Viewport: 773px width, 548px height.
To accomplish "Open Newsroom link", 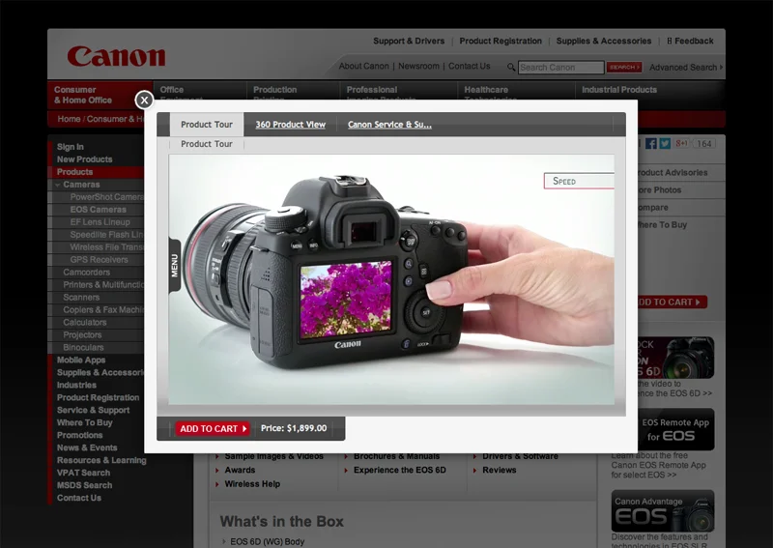I will click(x=418, y=66).
